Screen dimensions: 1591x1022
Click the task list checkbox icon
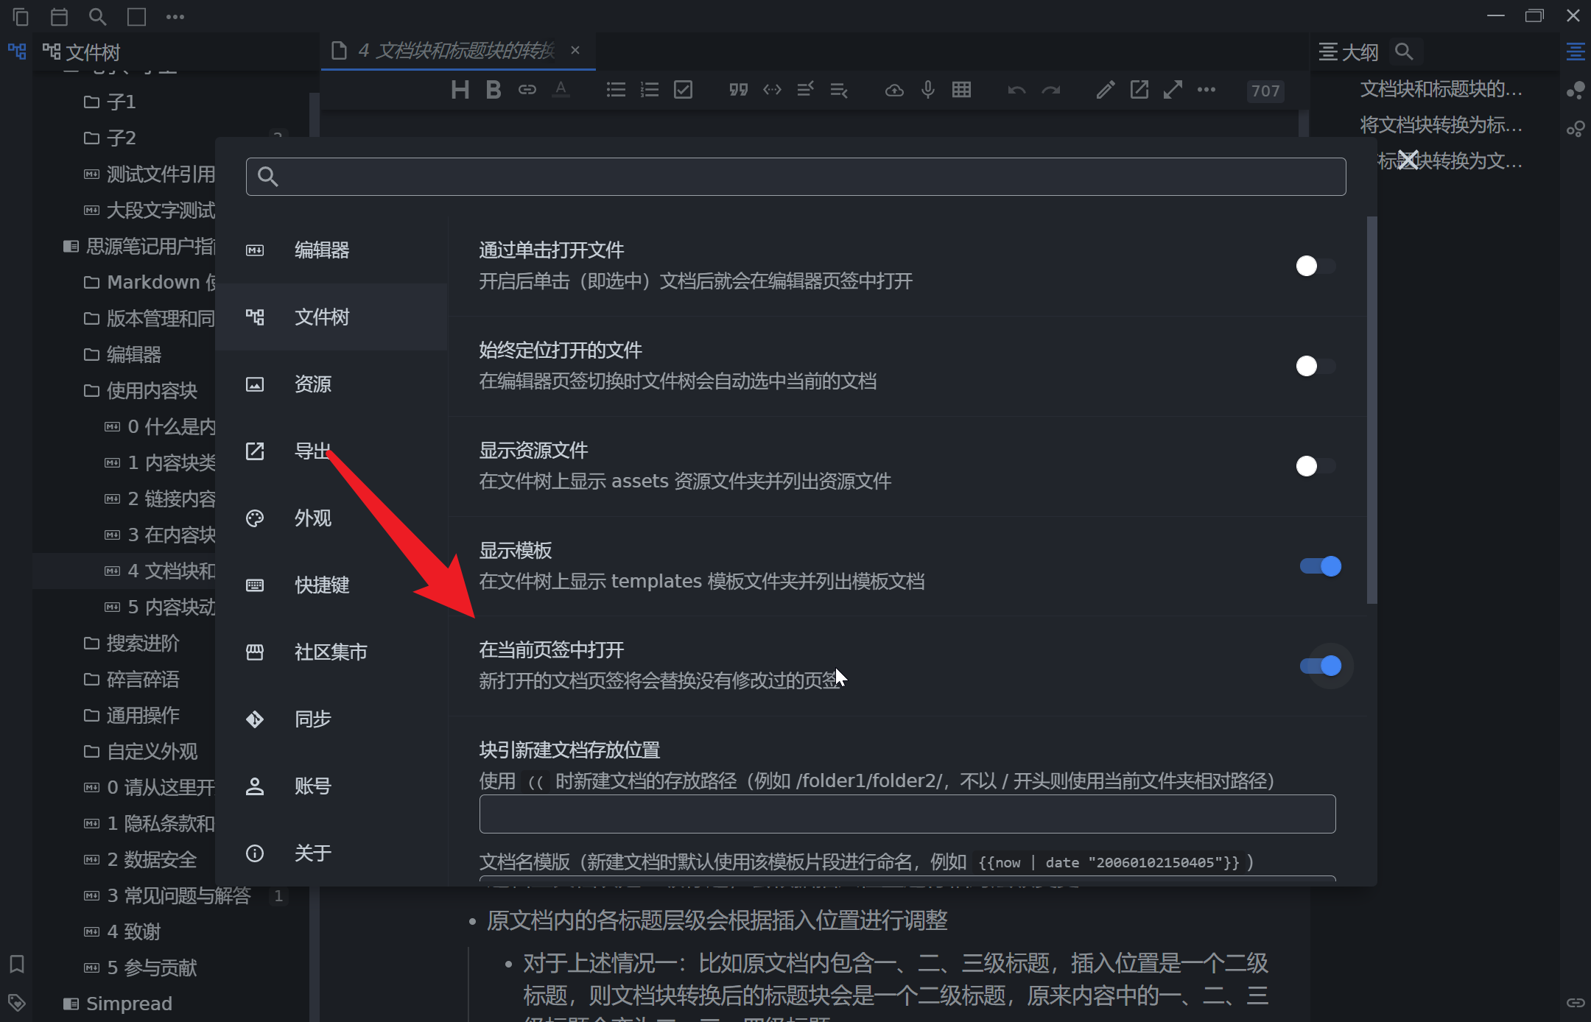pos(683,90)
